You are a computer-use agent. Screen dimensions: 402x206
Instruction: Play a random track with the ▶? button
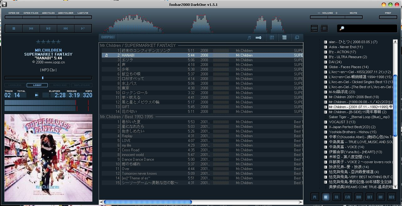click(83, 28)
